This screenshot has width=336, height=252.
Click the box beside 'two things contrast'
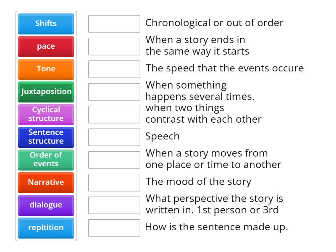tap(114, 114)
